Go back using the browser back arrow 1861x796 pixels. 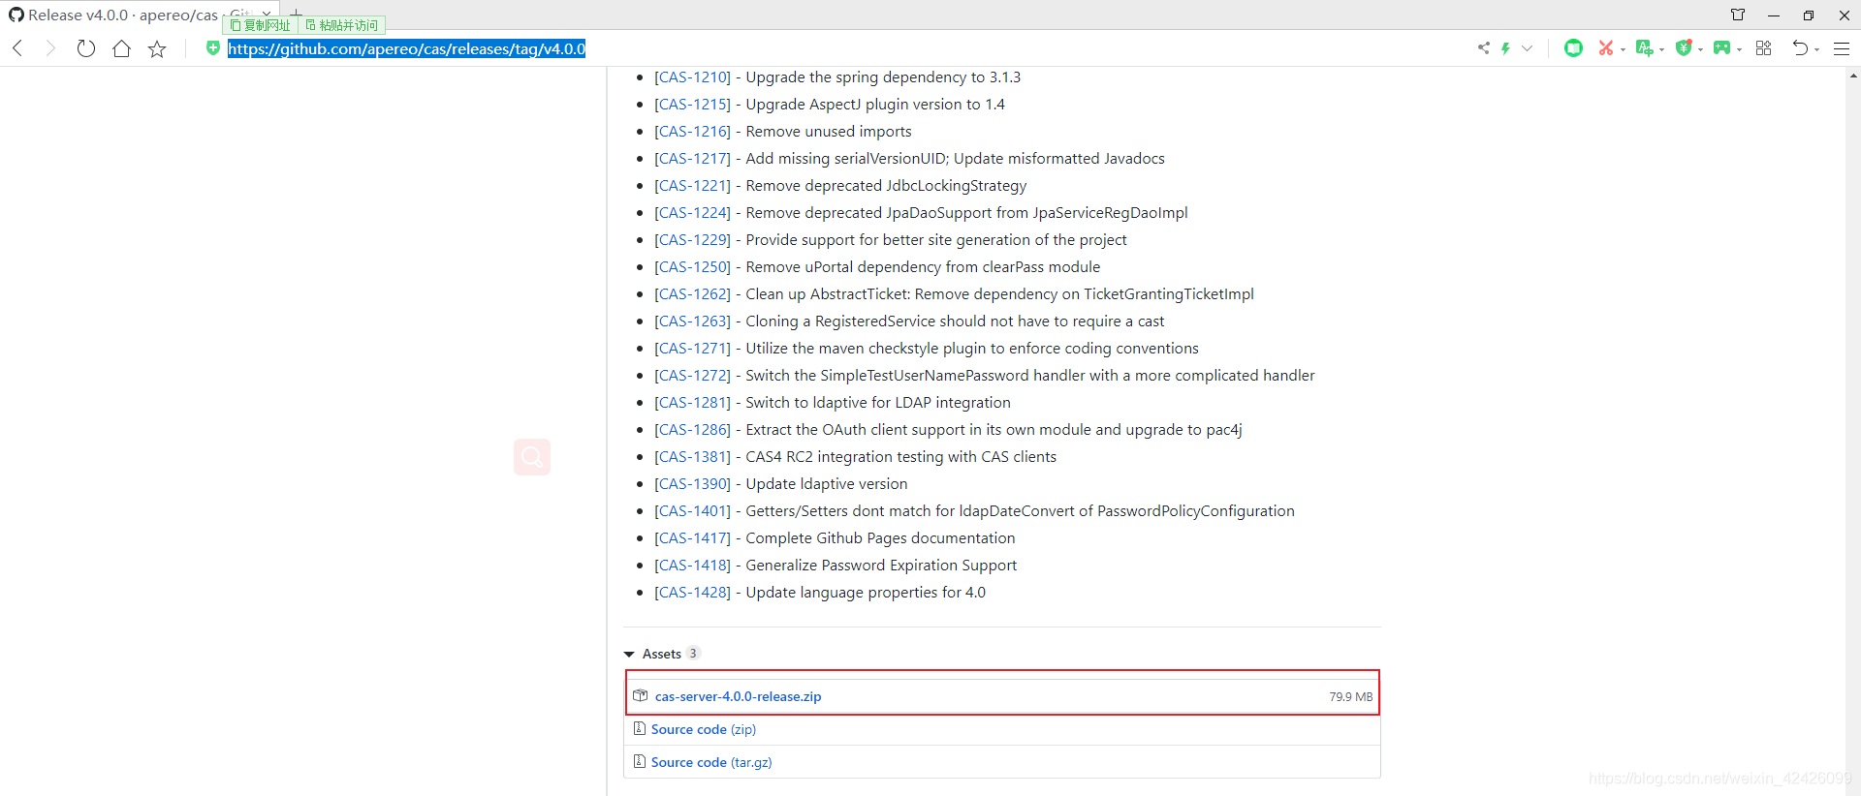(x=17, y=48)
